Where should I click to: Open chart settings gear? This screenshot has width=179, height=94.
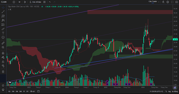[168, 2]
